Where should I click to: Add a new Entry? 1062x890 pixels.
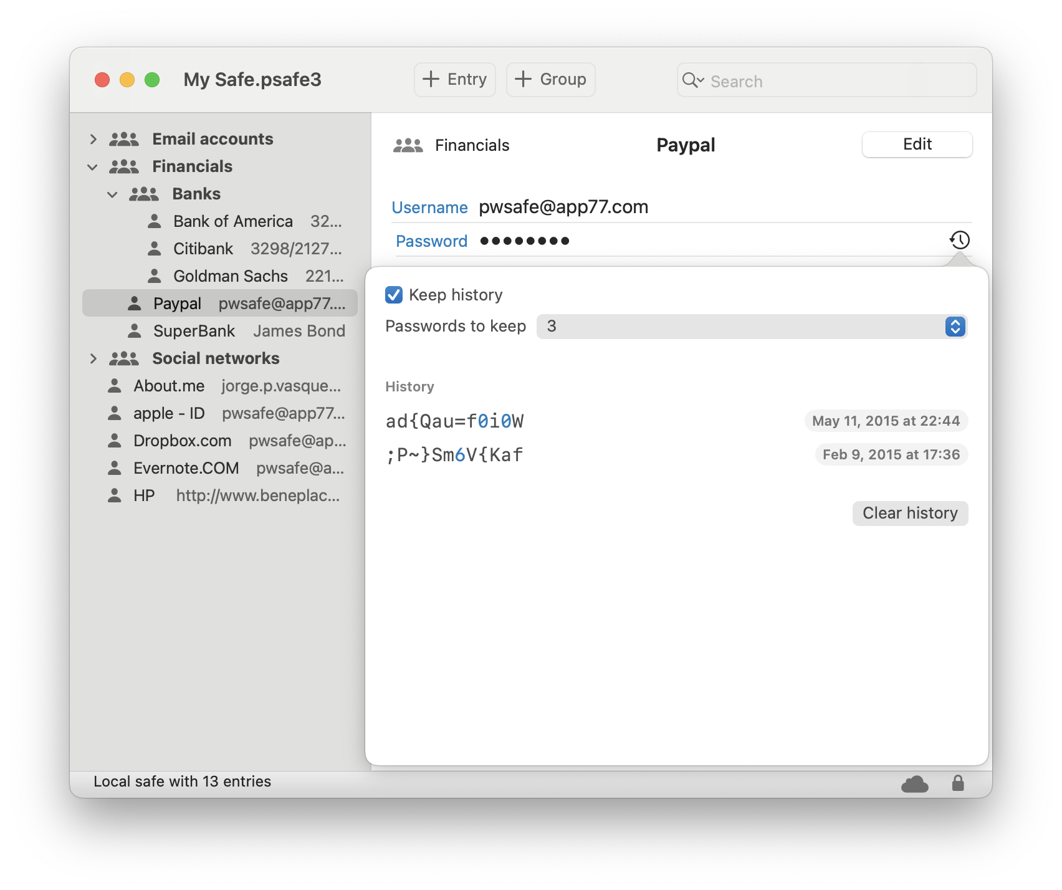(455, 80)
